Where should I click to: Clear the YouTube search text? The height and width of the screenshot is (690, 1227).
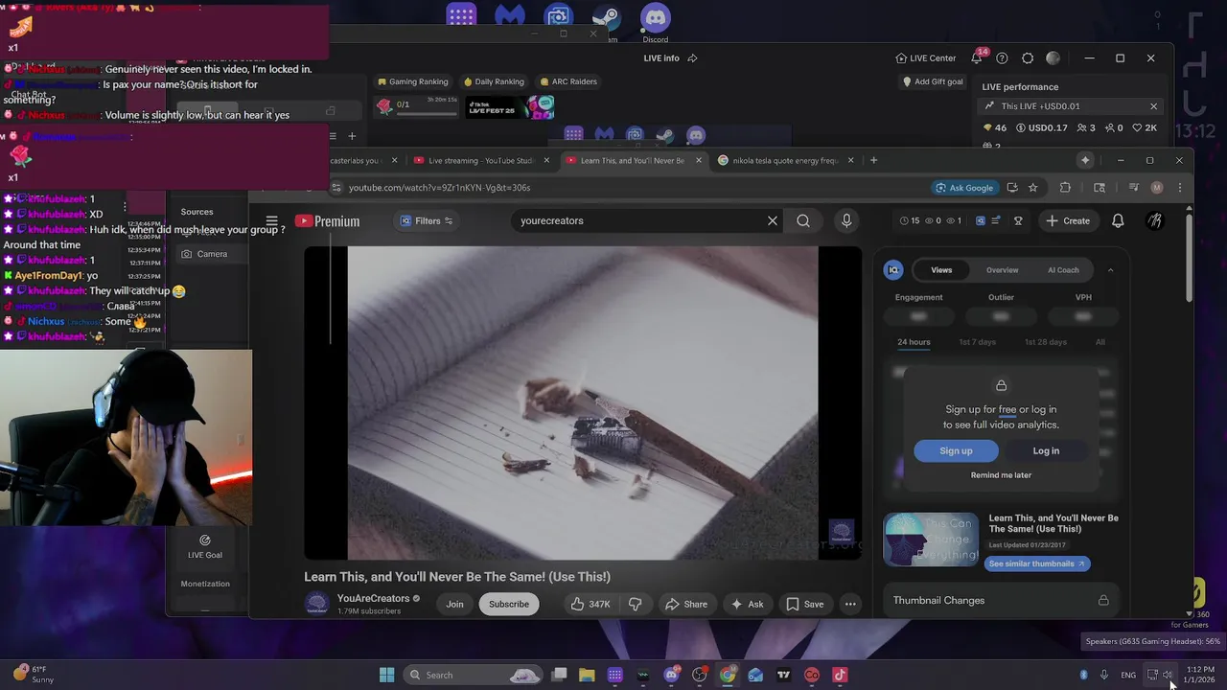coord(773,220)
